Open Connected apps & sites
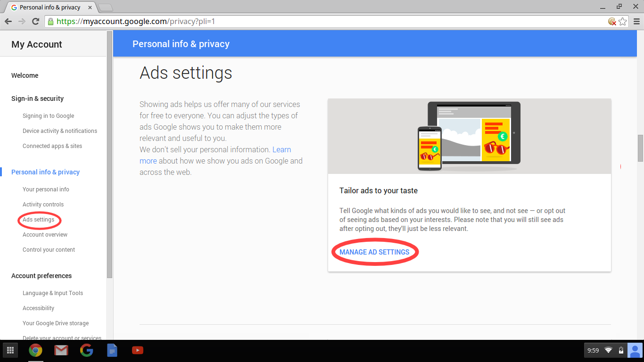The width and height of the screenshot is (644, 362). 52,146
